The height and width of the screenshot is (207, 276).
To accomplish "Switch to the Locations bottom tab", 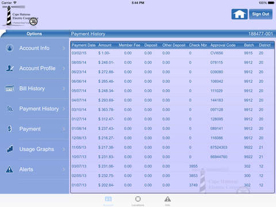I will click(x=138, y=201).
